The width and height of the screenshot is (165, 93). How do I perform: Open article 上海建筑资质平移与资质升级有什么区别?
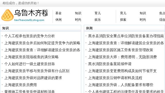(37, 71)
